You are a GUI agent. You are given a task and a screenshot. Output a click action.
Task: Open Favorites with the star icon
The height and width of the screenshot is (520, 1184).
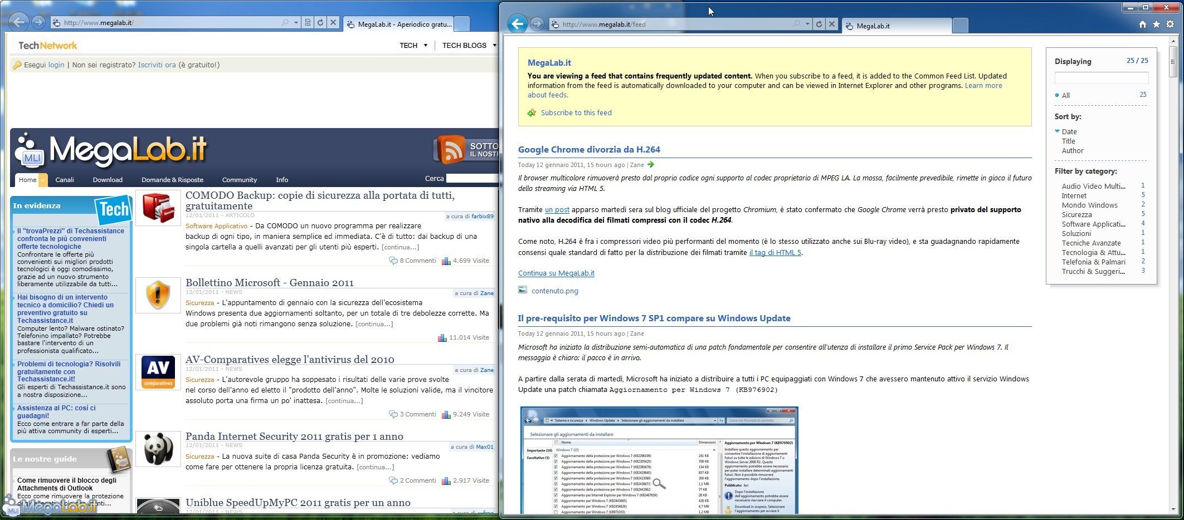[1156, 24]
